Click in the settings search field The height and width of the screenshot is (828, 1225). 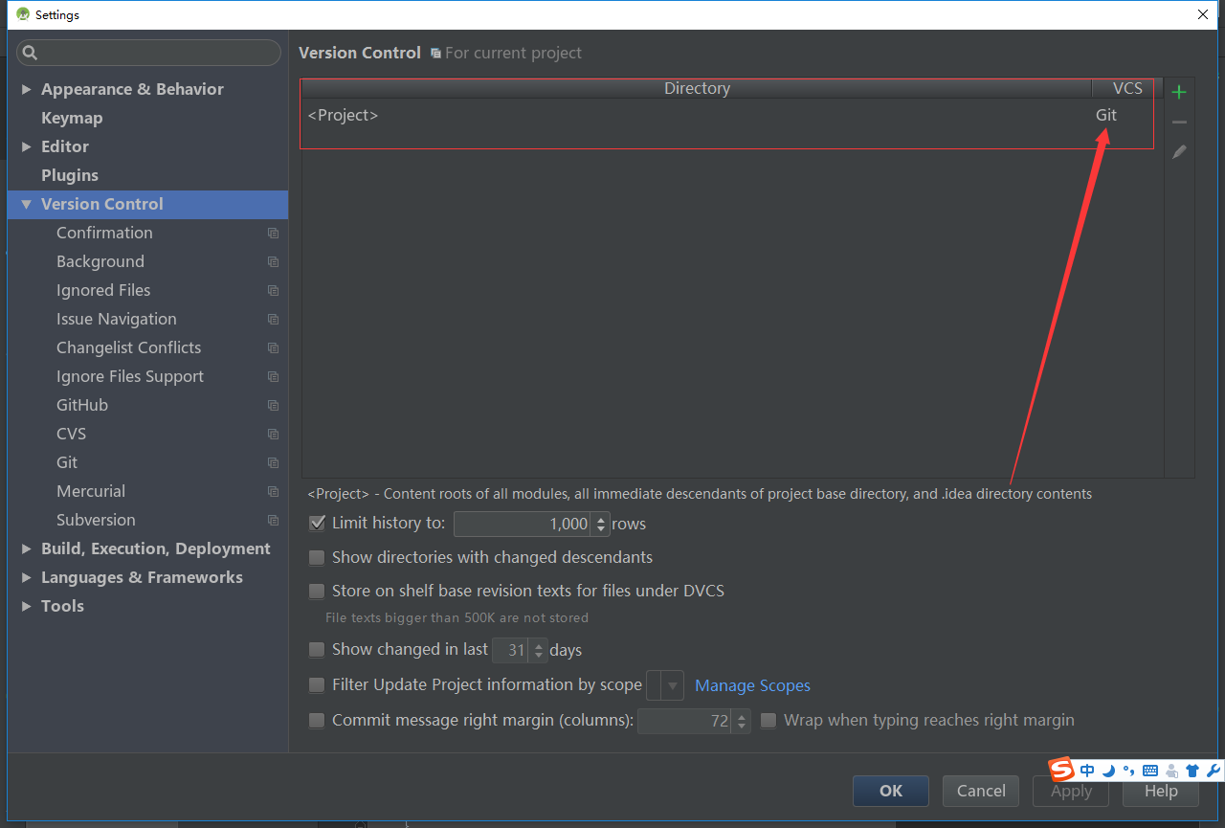click(x=148, y=53)
